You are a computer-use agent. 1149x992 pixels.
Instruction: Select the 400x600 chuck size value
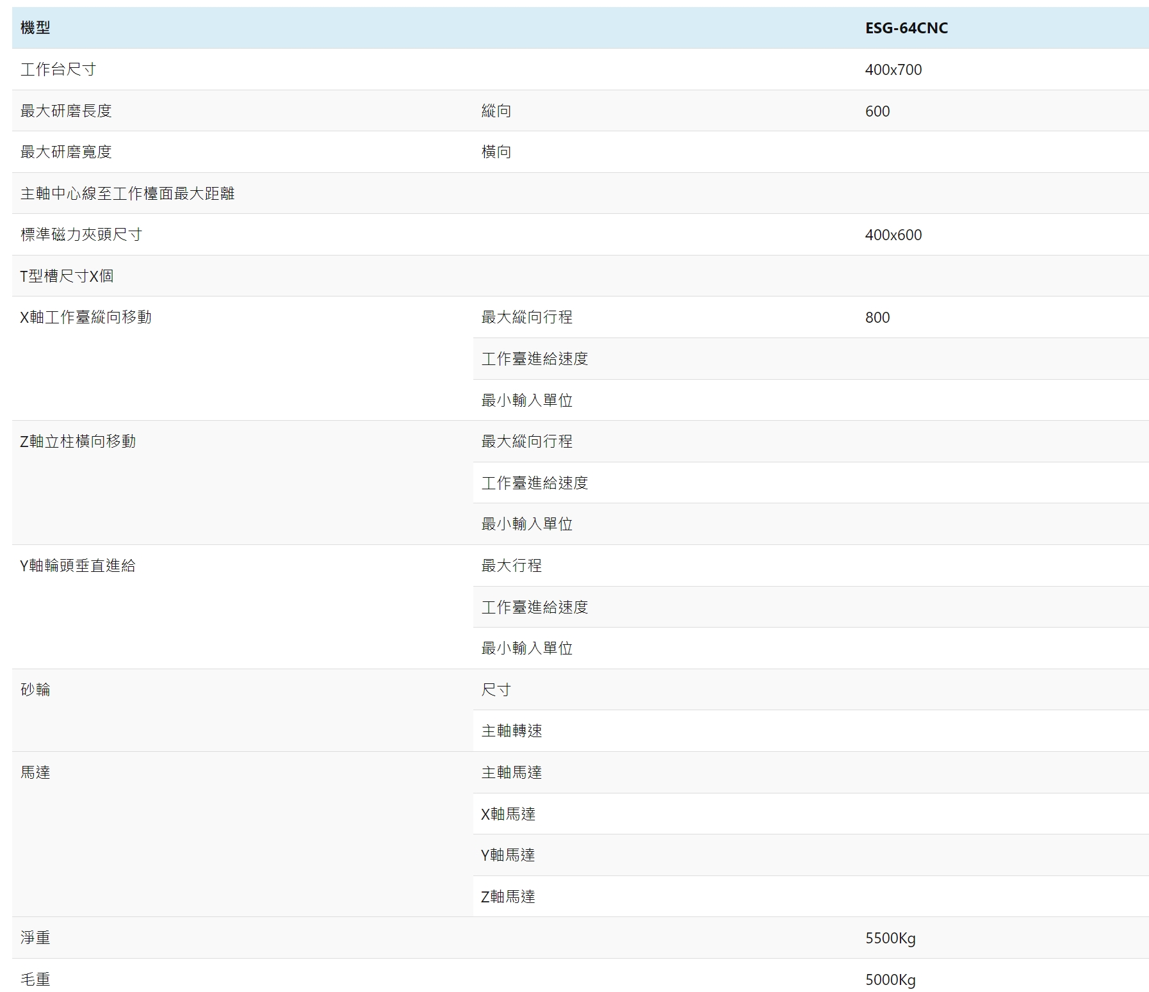coord(893,235)
